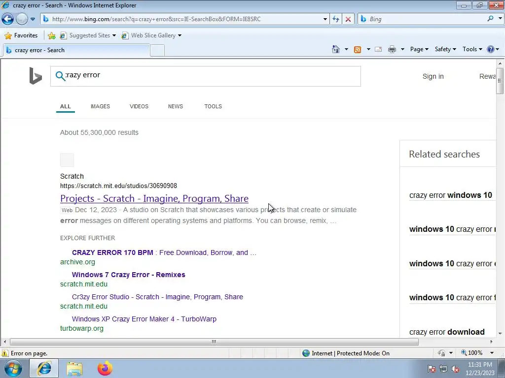Click the scratch.mit.edu studios URL text
The height and width of the screenshot is (378, 505).
[118, 186]
